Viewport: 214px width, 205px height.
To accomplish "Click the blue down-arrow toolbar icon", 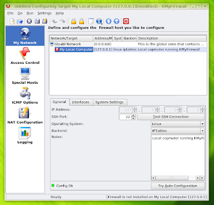I will pos(109,21).
